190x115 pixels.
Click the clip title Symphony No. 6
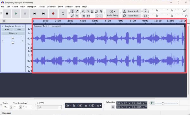(47, 26)
